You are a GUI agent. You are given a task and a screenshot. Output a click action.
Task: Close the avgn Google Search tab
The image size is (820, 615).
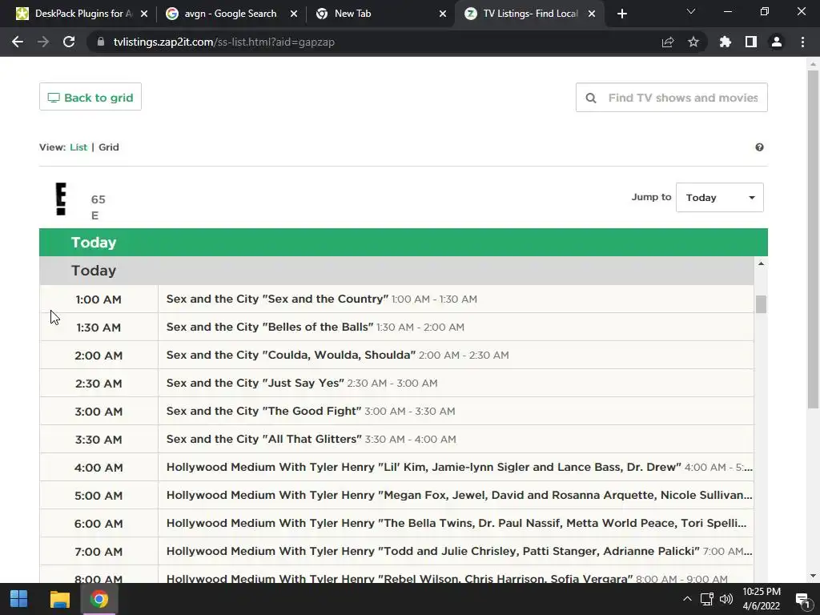tap(294, 14)
